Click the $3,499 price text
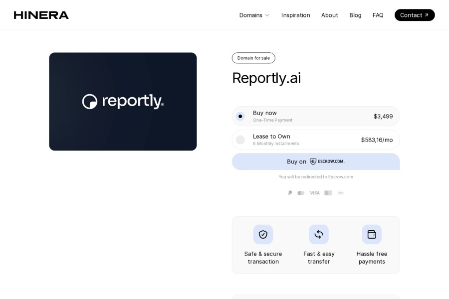 coord(383,117)
